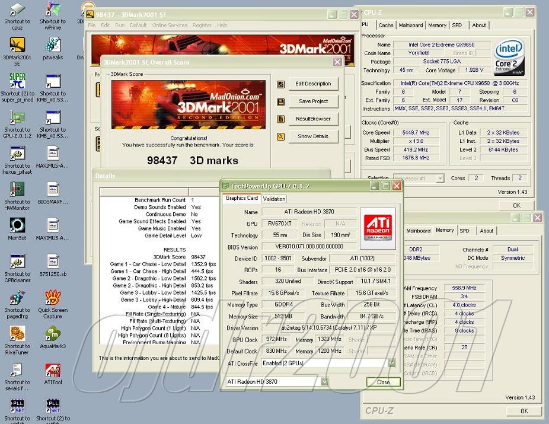
Task: Click the Save Project disk icon
Action: 281,102
